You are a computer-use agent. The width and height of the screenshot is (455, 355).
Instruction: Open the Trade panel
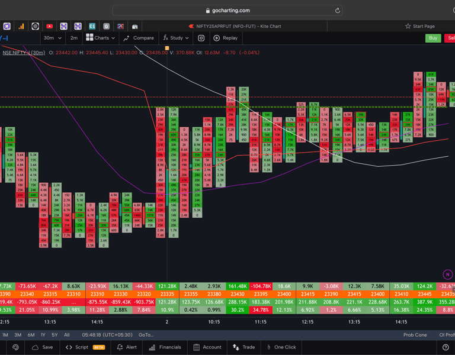243,347
